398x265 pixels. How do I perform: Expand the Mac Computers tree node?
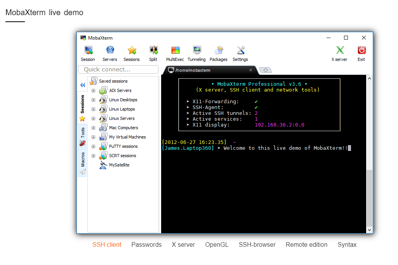click(x=94, y=128)
